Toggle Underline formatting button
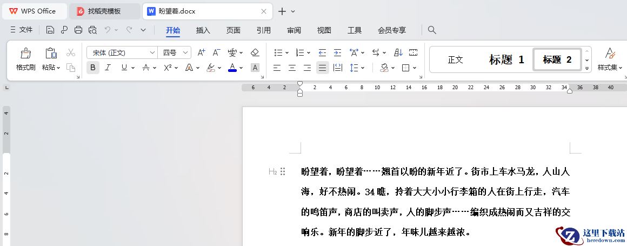The width and height of the screenshot is (627, 246). click(124, 68)
